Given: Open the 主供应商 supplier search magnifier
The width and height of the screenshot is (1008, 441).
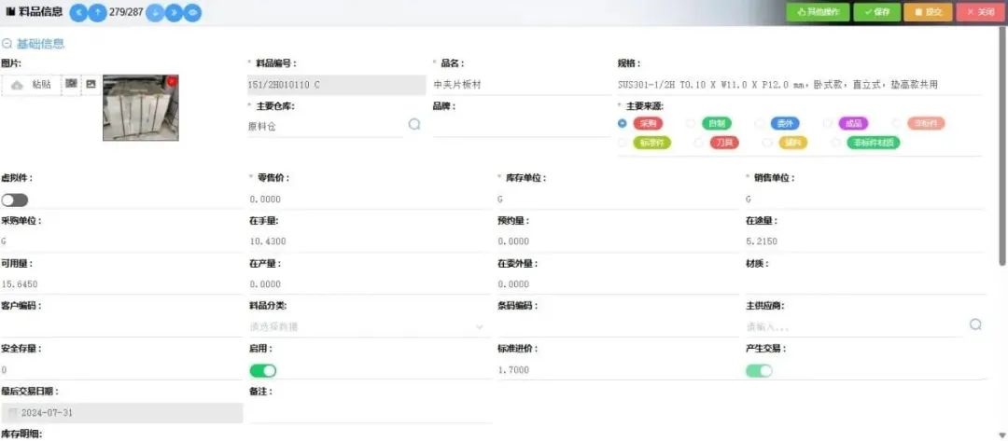Looking at the screenshot, I should pyautogui.click(x=975, y=324).
